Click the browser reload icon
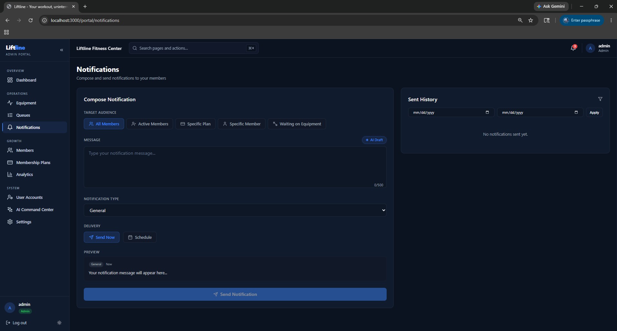This screenshot has width=617, height=331. tap(31, 20)
